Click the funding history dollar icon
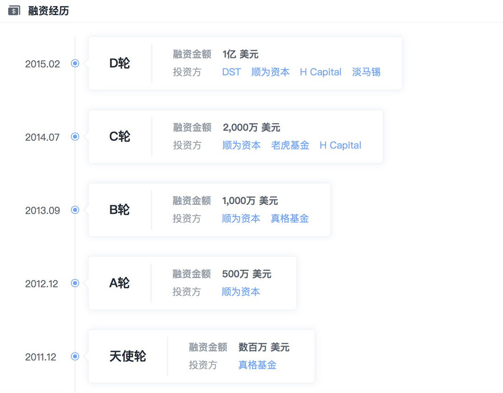 [x=14, y=11]
